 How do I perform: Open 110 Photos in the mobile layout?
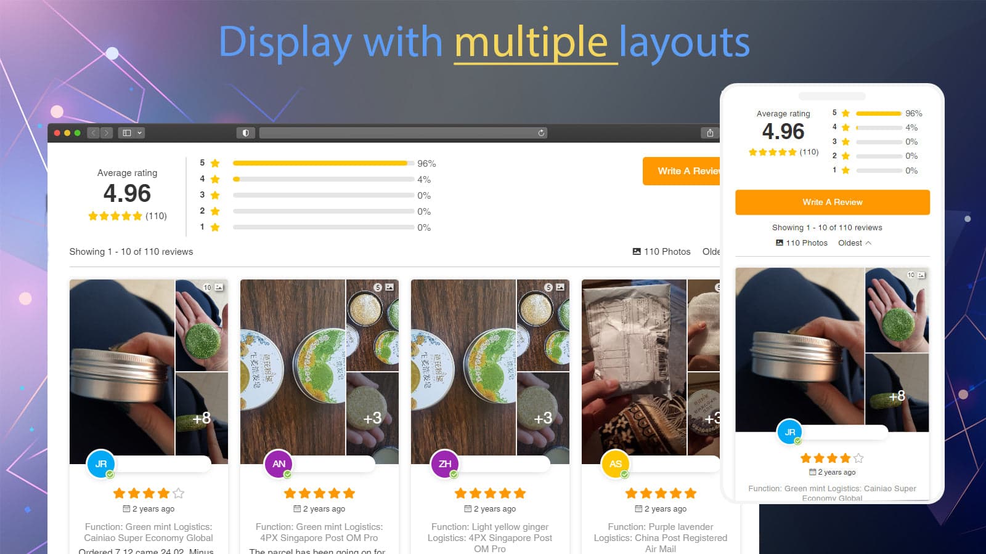(x=801, y=243)
